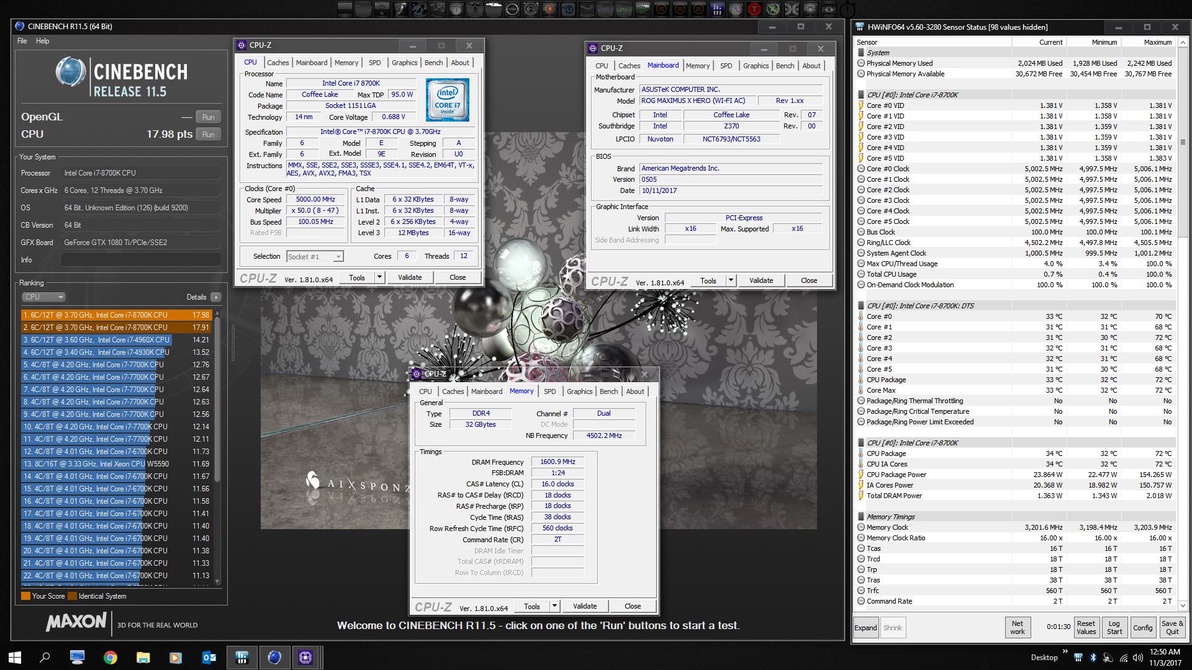
Task: Open taskbar search magnifier
Action: tap(45, 658)
